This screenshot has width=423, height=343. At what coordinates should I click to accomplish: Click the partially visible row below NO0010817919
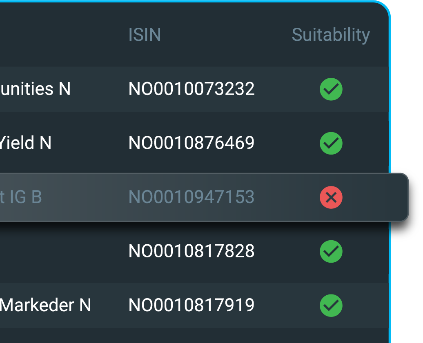194,336
